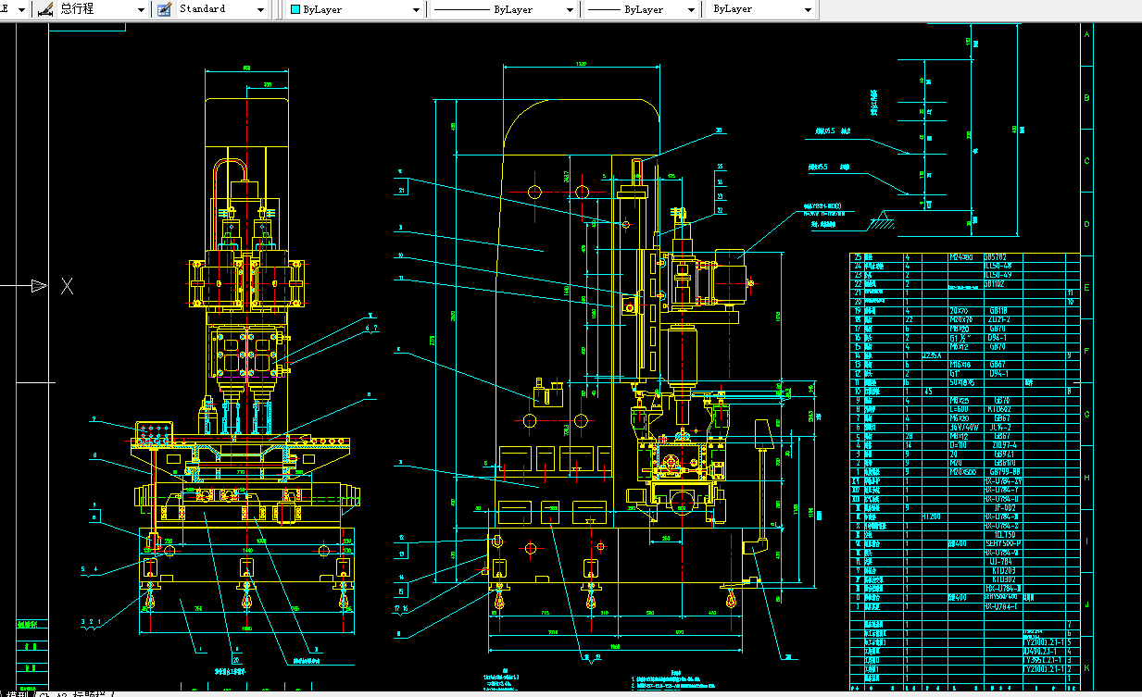
Task: Select the 1968 dimension below side view
Action: click(x=615, y=646)
